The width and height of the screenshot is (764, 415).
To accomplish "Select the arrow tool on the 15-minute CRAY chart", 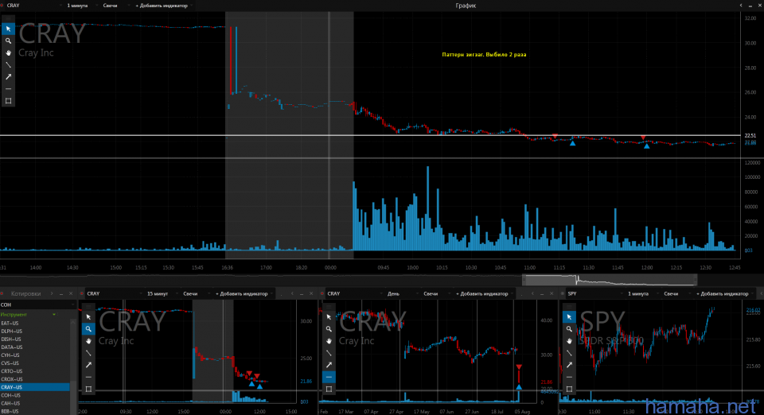I will 88,365.
